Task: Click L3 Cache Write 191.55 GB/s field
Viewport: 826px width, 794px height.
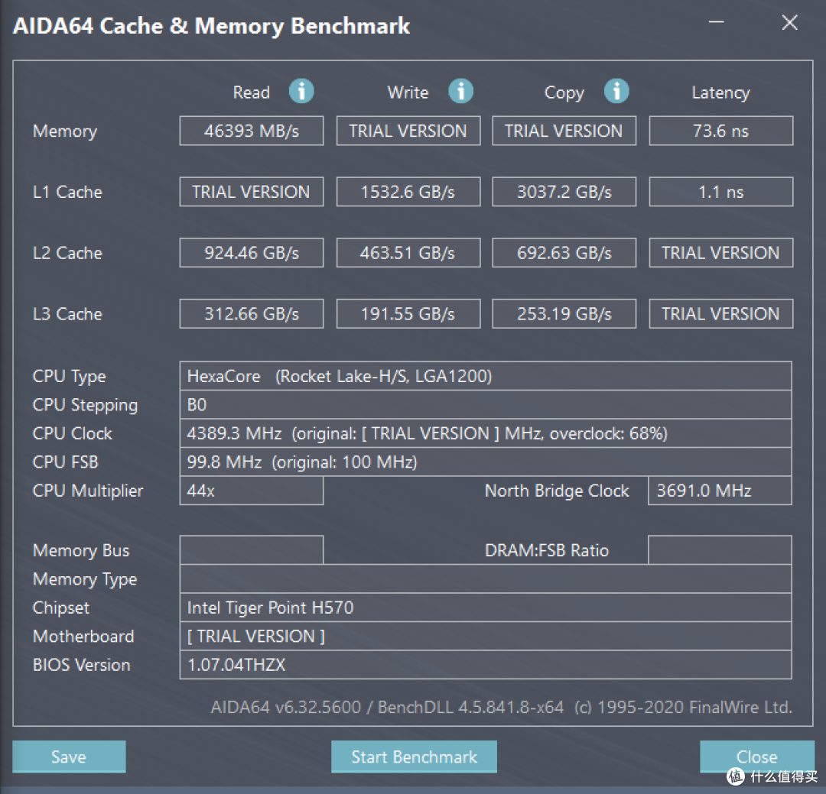Action: pos(408,314)
